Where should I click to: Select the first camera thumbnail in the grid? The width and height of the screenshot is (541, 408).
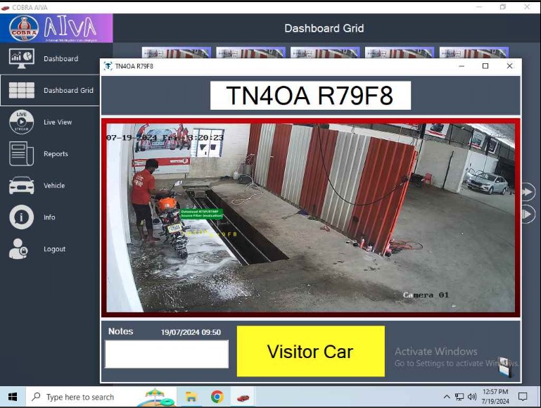176,53
